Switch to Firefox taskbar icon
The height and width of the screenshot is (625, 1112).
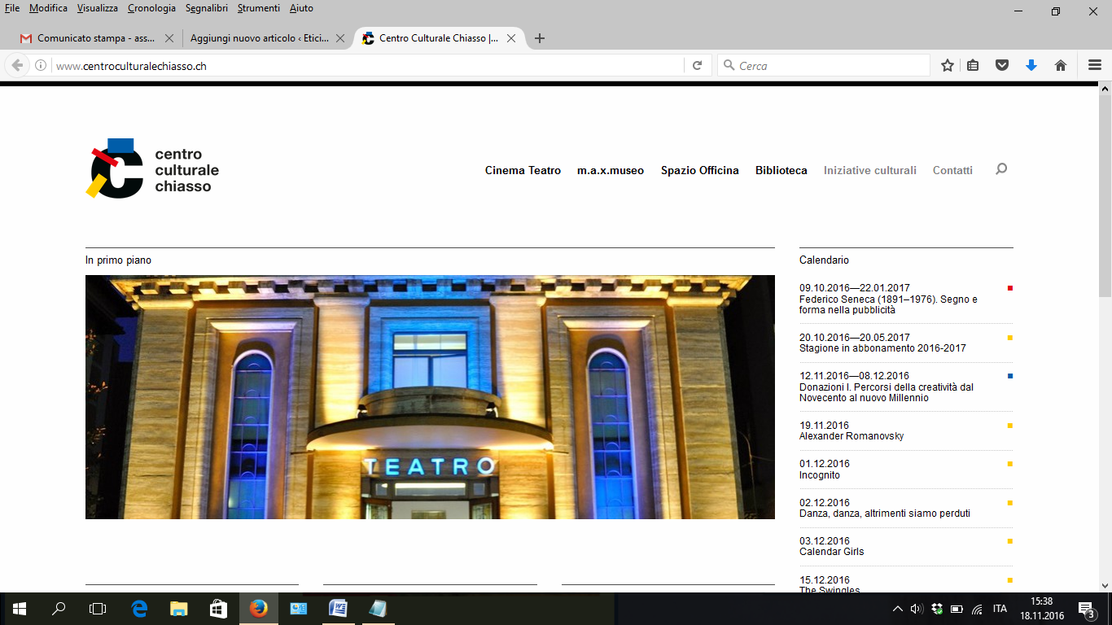[x=259, y=609]
